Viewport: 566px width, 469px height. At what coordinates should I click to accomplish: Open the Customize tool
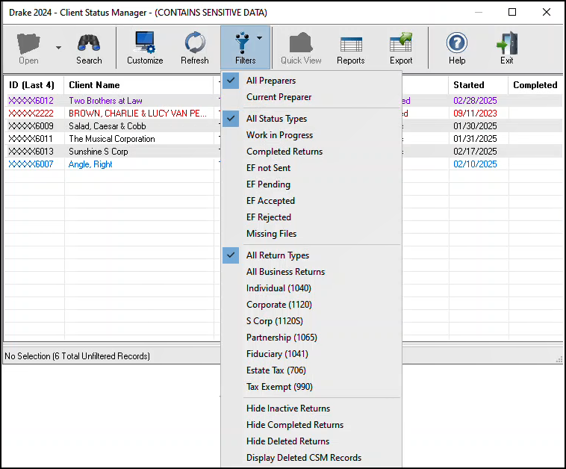click(145, 48)
